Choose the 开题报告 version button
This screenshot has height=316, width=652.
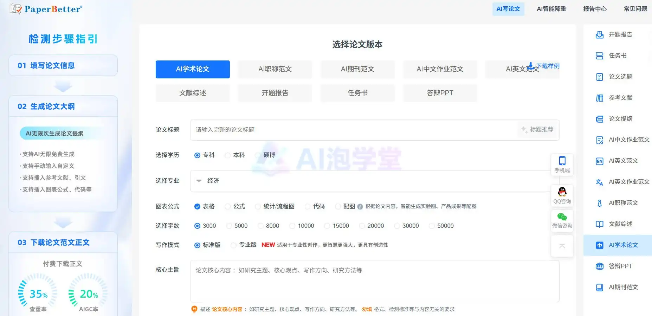[x=275, y=93]
